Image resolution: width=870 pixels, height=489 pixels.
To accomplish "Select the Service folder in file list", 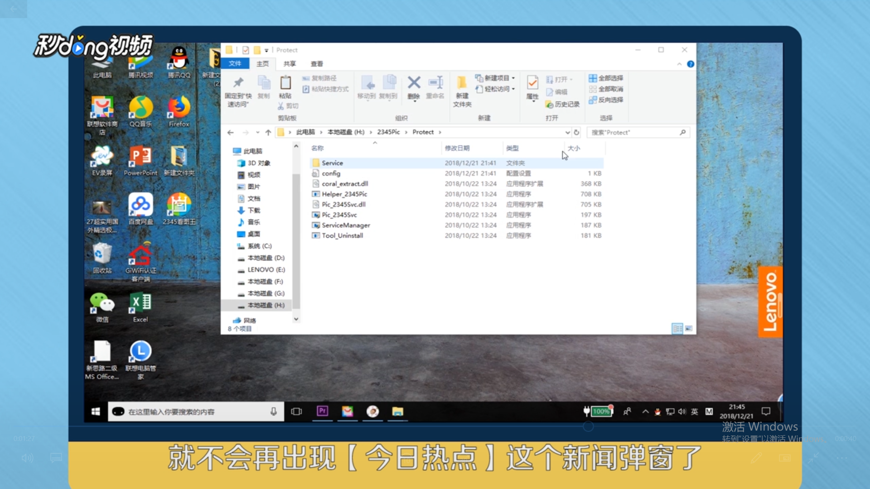I will [332, 163].
